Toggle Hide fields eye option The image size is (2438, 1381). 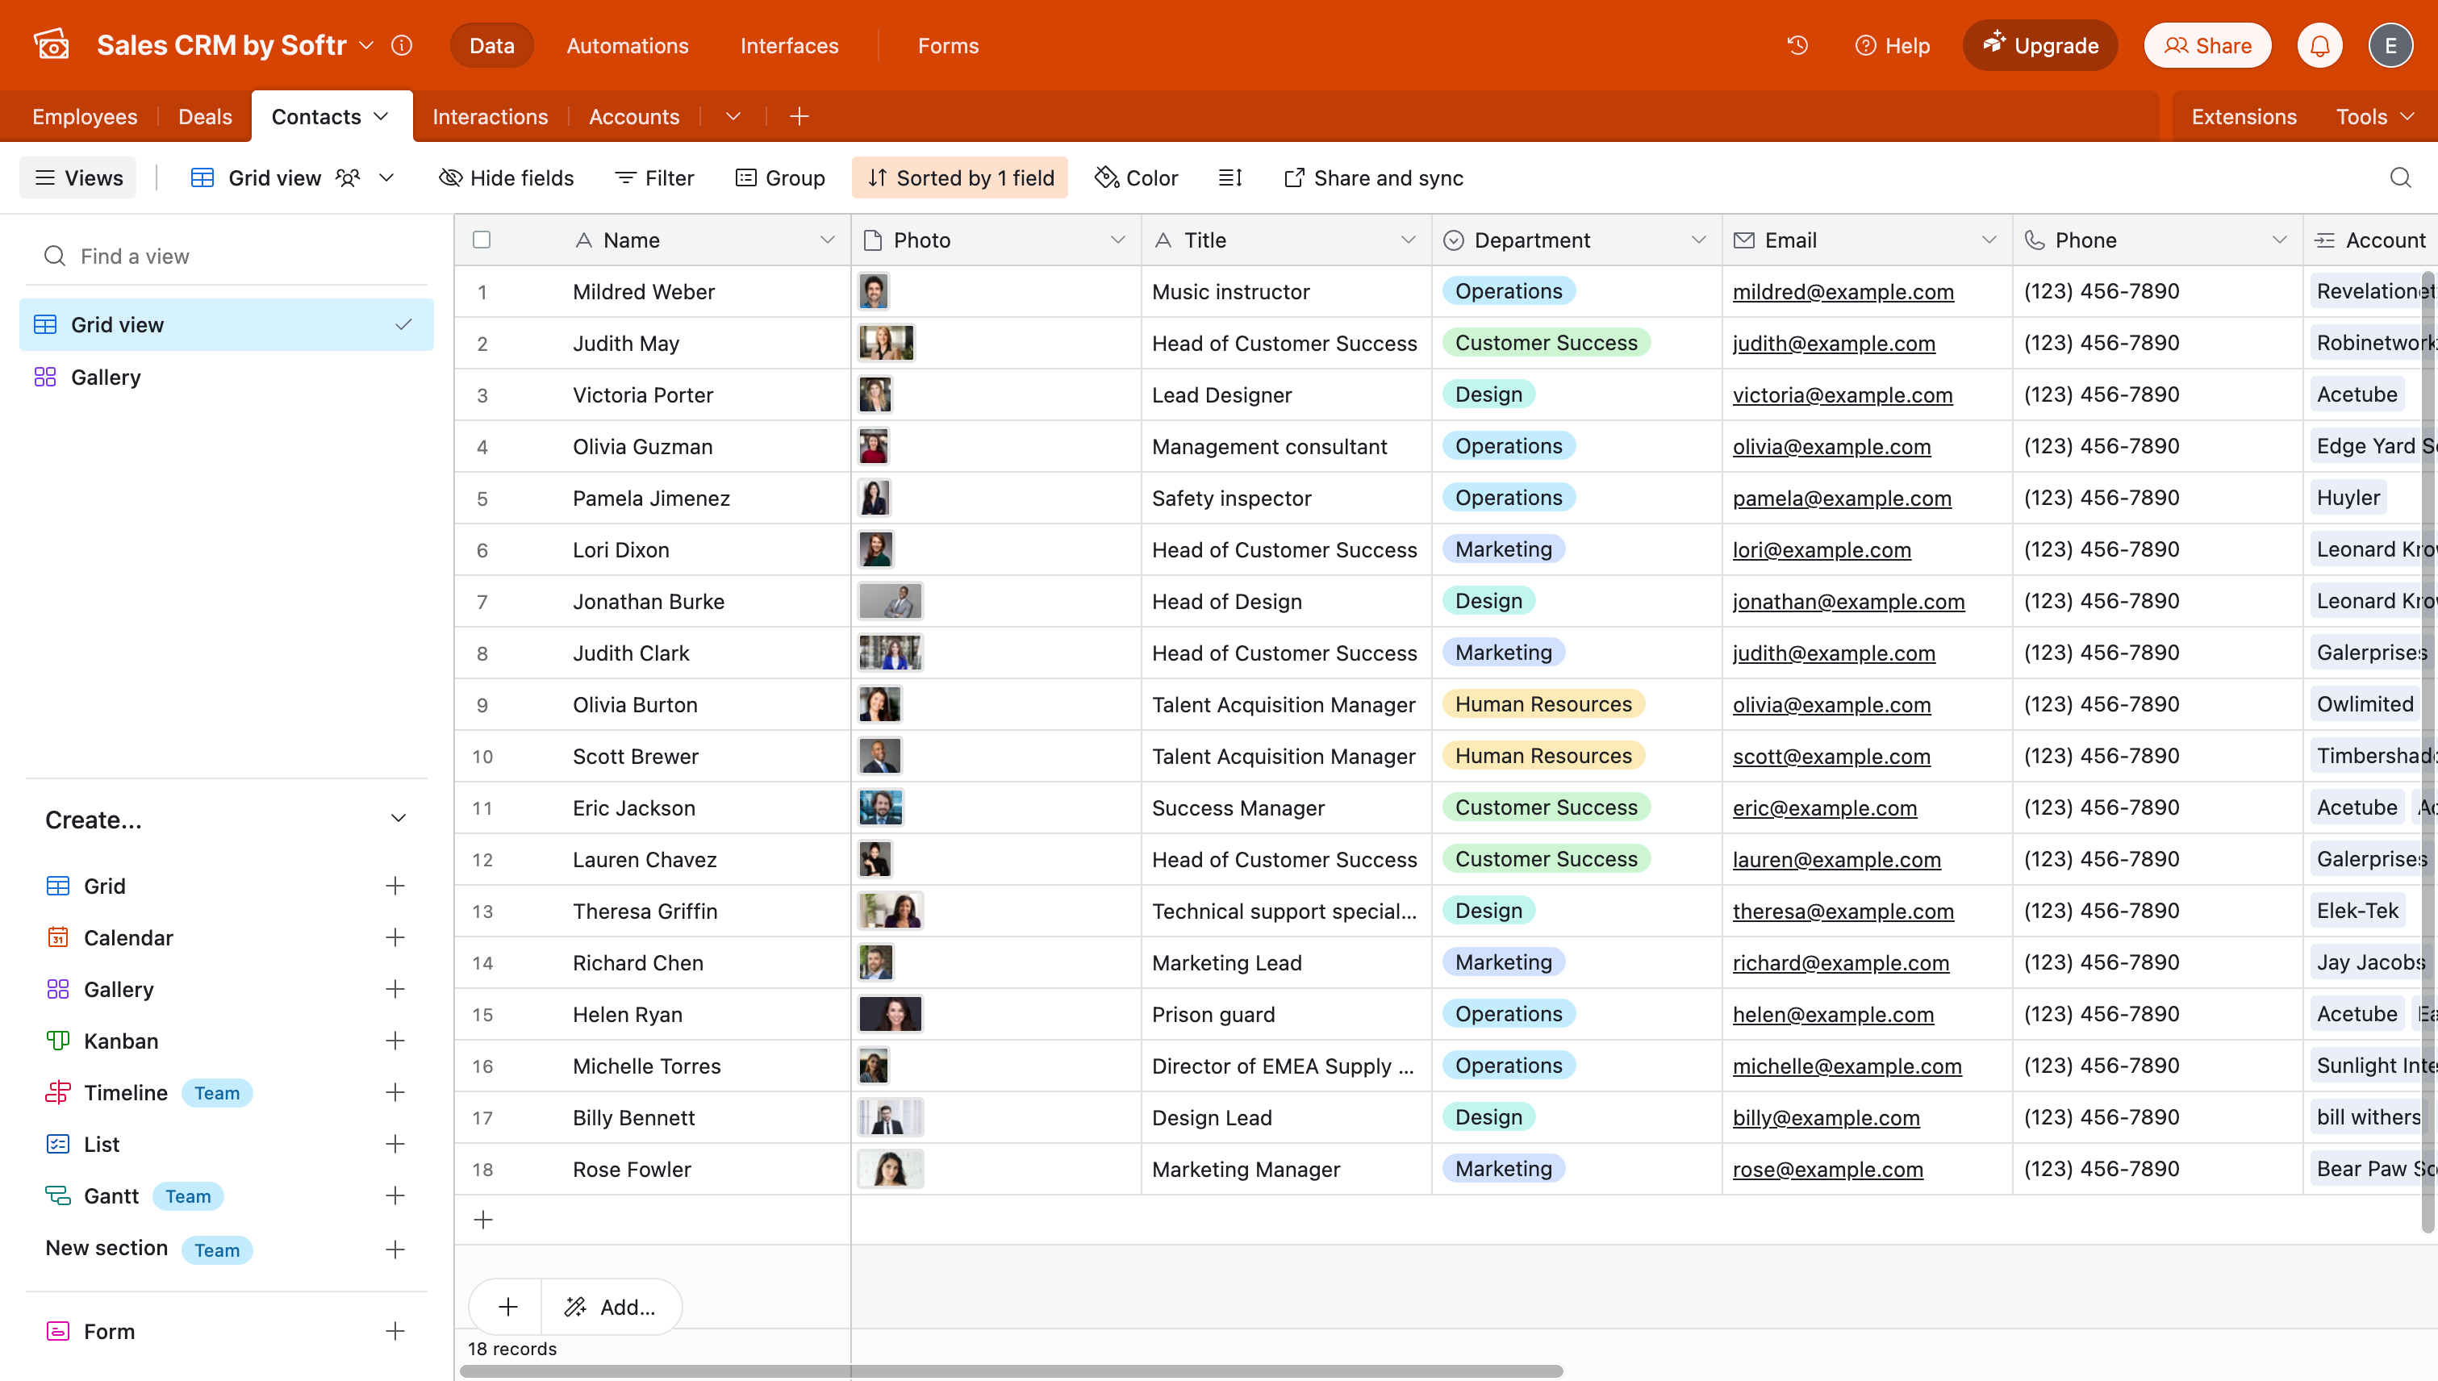click(507, 177)
